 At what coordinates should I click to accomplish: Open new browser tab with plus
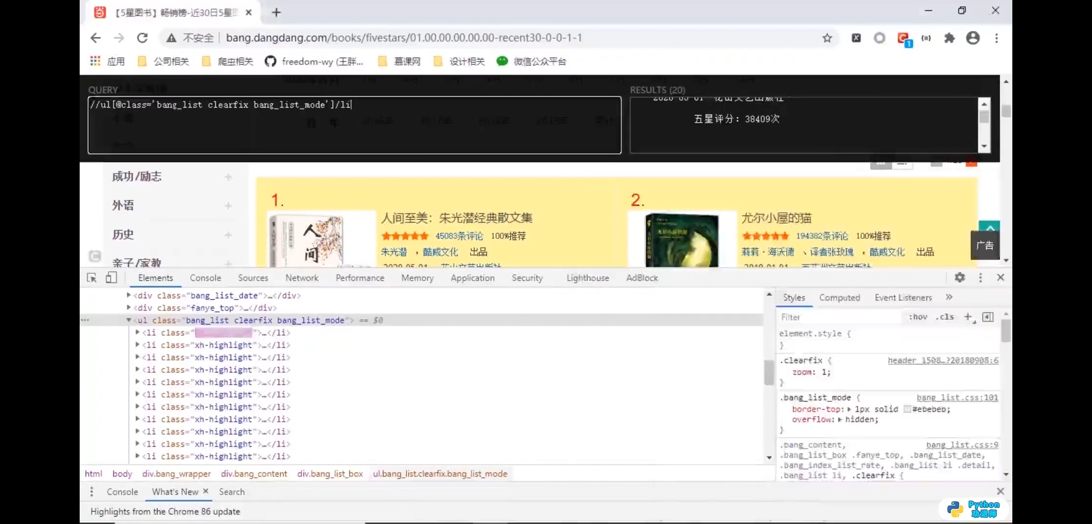pyautogui.click(x=276, y=13)
